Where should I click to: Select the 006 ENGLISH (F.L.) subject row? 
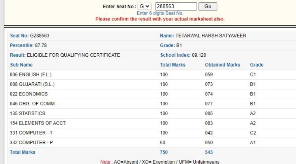tap(31, 75)
